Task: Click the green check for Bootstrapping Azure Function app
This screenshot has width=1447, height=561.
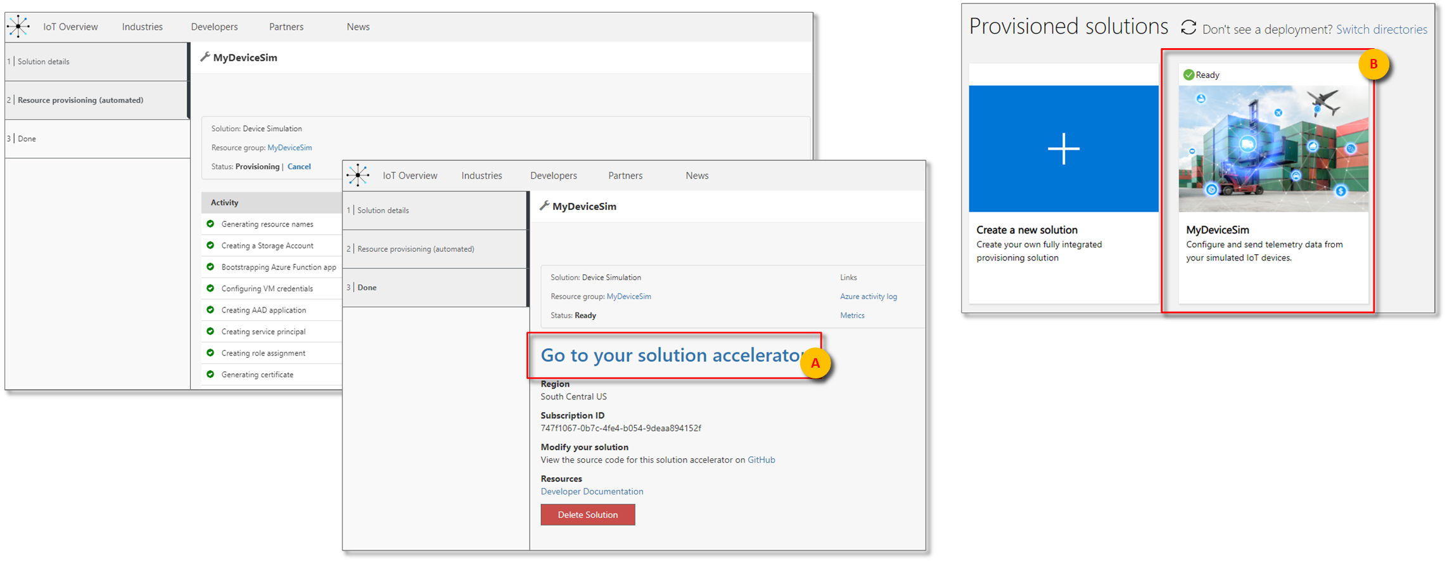Action: pyautogui.click(x=210, y=267)
